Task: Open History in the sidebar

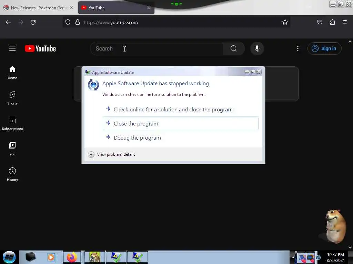Action: (12, 174)
